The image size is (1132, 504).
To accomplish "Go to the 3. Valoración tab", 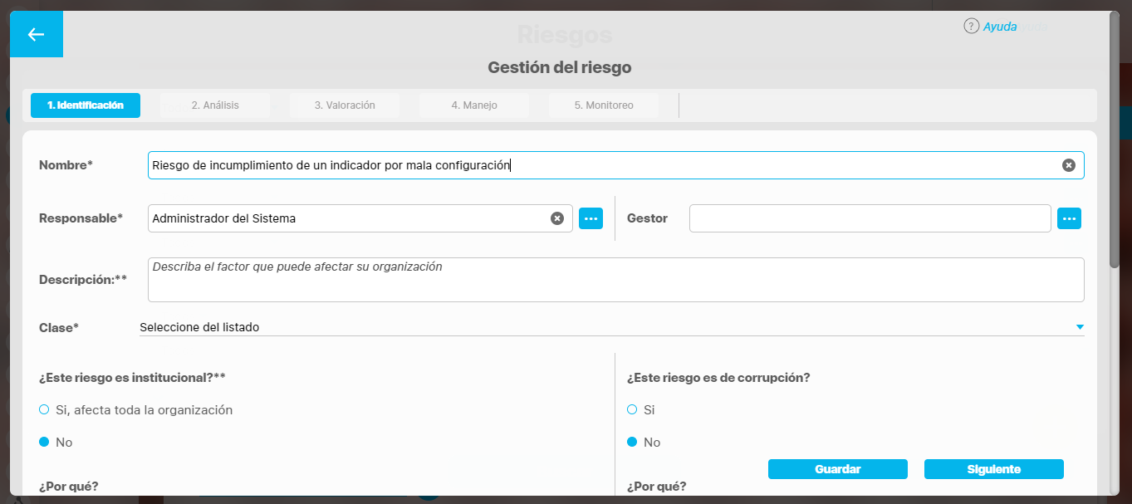I will point(345,105).
